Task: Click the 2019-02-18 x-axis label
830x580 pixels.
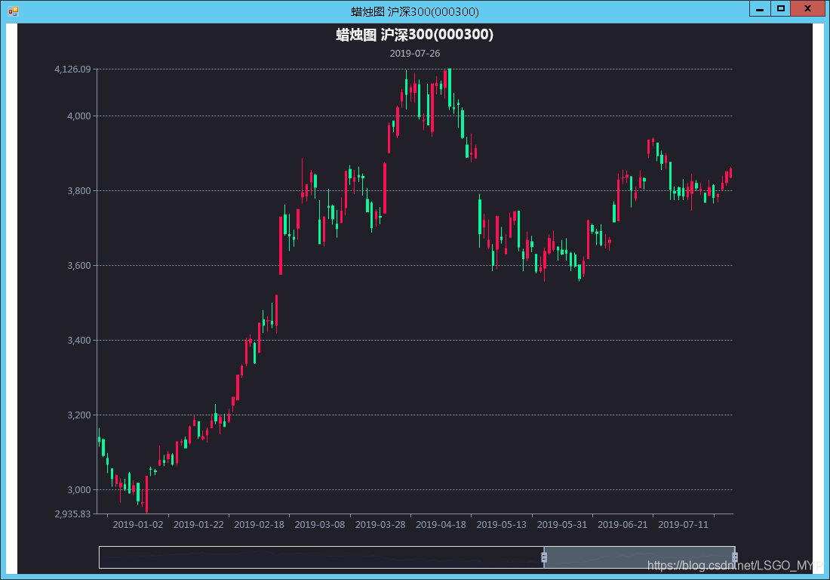Action: (260, 525)
